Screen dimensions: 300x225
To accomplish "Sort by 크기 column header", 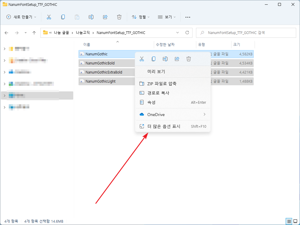I will 237,45.
